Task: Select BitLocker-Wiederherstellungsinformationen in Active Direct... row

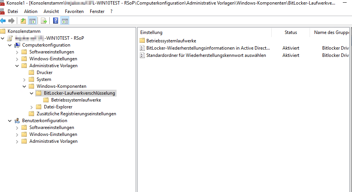Action: click(x=208, y=48)
